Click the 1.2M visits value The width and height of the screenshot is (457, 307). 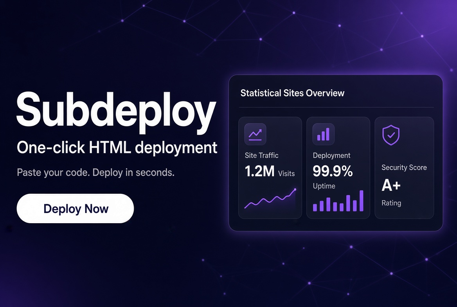point(260,171)
